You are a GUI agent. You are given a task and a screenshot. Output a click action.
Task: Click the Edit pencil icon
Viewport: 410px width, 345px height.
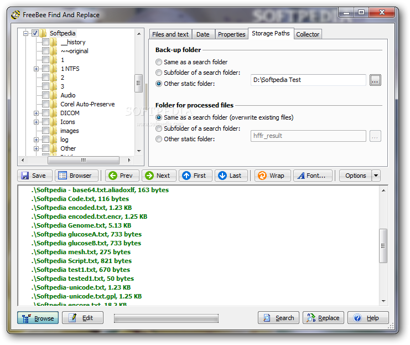pyautogui.click(x=72, y=318)
